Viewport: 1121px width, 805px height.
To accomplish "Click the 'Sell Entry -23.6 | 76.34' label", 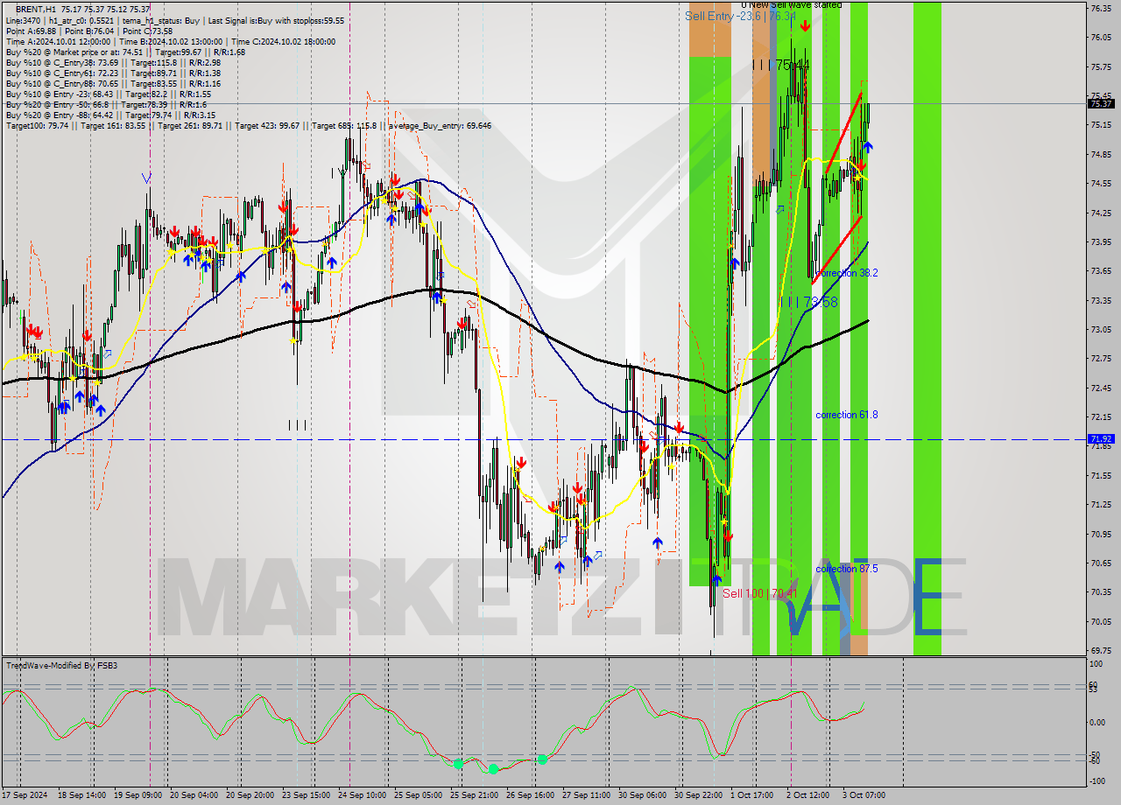I will [740, 16].
